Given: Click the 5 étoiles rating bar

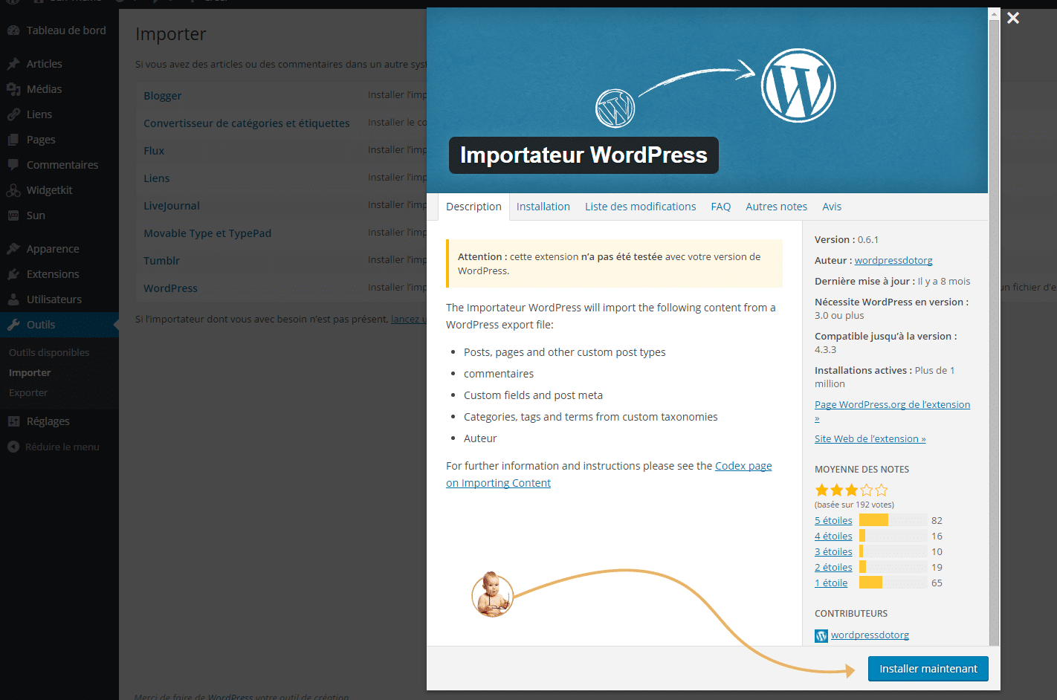Looking at the screenshot, I should [x=833, y=519].
